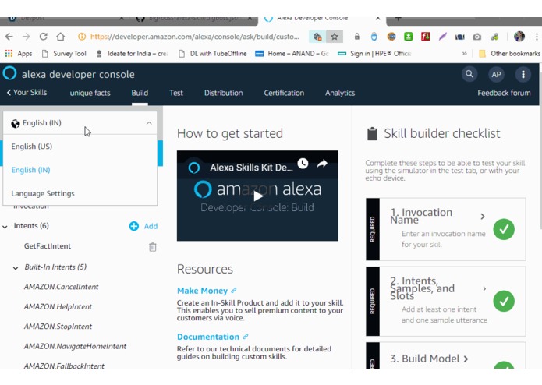Click the Skill builder checklist clipboard icon
Viewport: 542px width, 385px height.
pyautogui.click(x=372, y=133)
